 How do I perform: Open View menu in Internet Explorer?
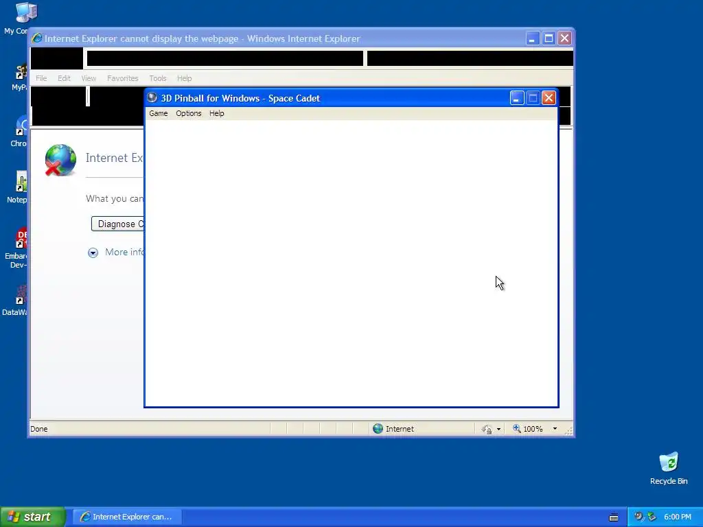pyautogui.click(x=89, y=78)
